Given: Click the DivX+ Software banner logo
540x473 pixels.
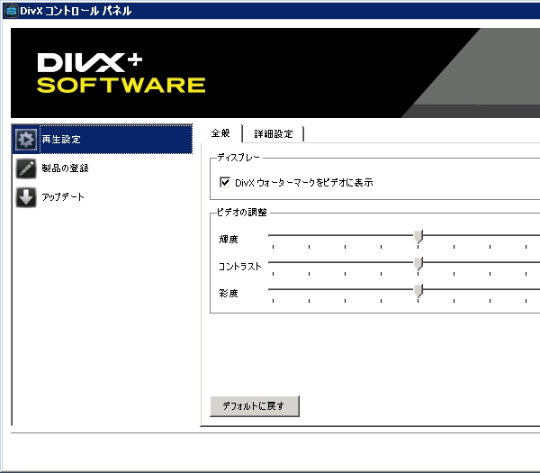Looking at the screenshot, I should (x=121, y=73).
